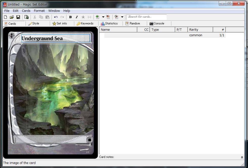Open the export options dropdown arrow
248x168 pixels.
122,17
